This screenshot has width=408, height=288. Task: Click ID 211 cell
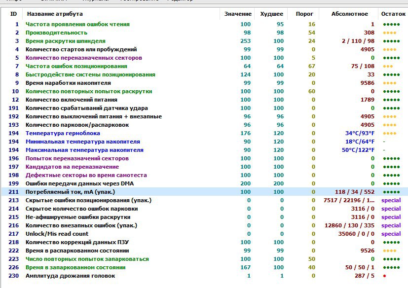(13, 192)
